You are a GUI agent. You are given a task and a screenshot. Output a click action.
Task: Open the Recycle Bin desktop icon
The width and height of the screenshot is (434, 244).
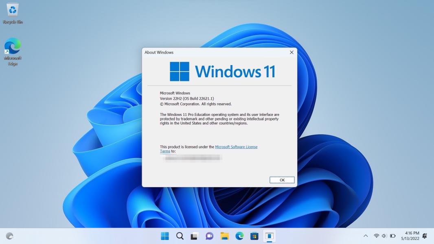coord(13,13)
